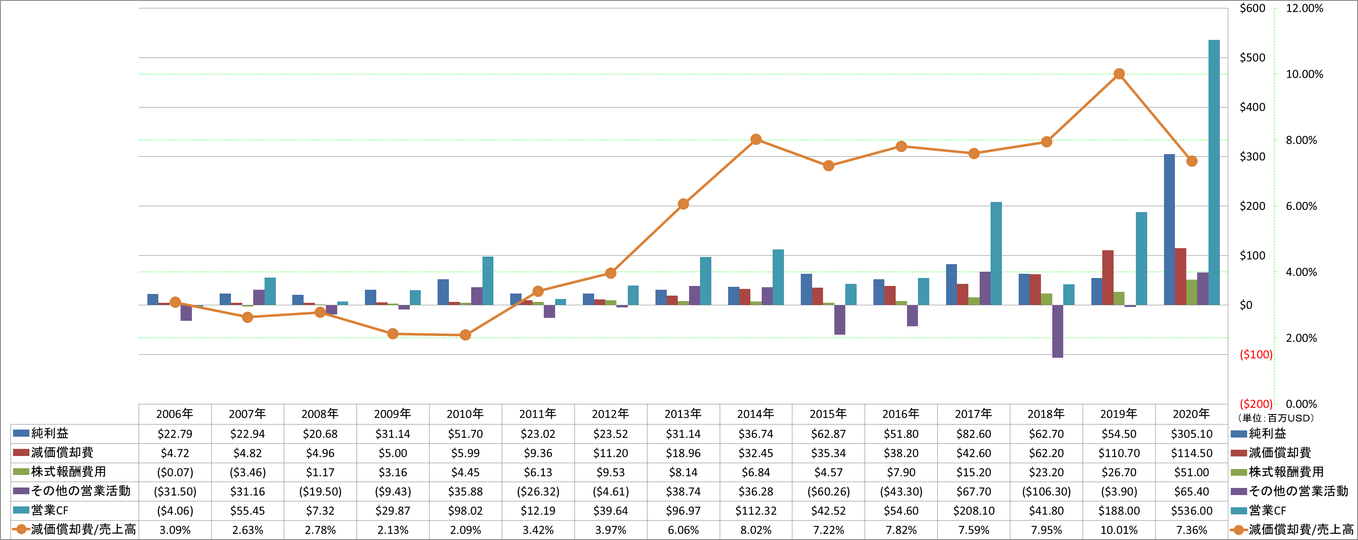Click the 2006年 column header
The image size is (1358, 540).
click(175, 414)
